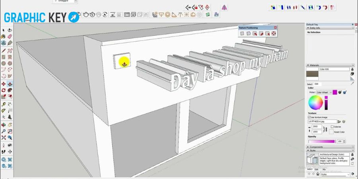Screen dimensions: 358x179
Task: Click the last red-arrows icon in Texture Positioning
Action: (274, 33)
